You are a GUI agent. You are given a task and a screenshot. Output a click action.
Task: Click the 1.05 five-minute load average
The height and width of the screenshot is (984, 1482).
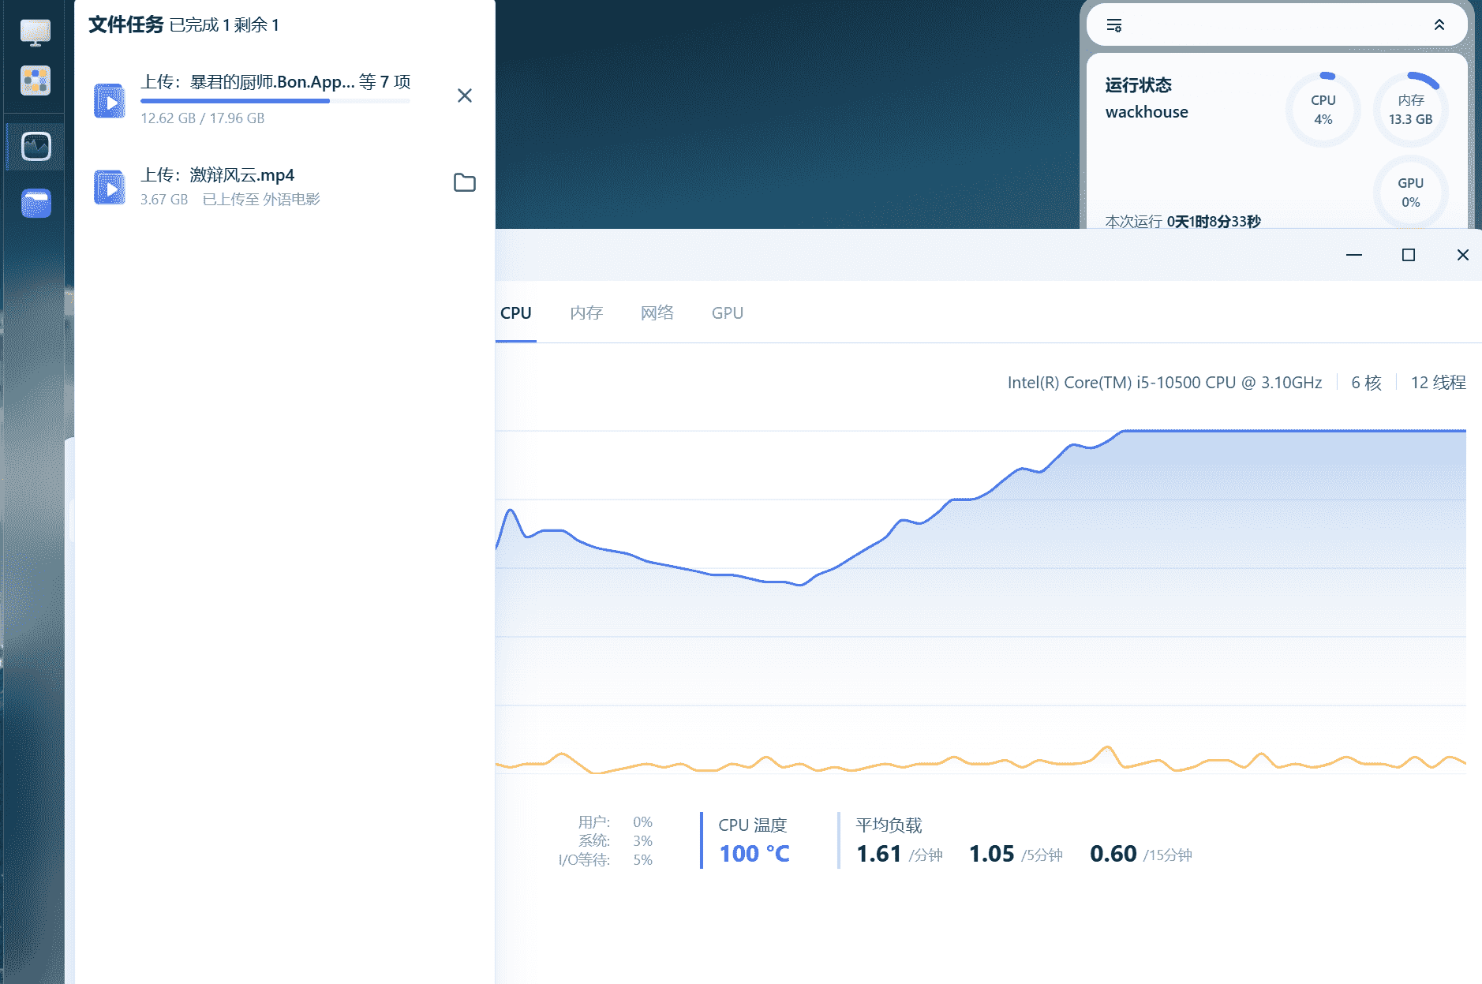(992, 854)
